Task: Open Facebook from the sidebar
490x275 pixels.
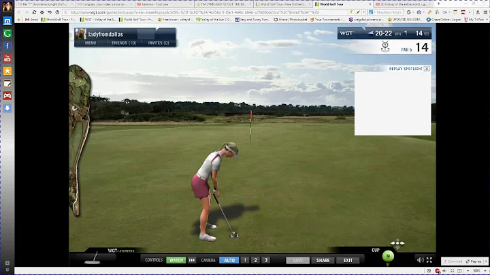Action: tap(7, 46)
